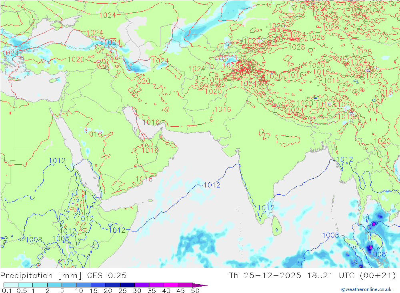This screenshot has height=293, width=400.
Task: Click the 1012 label off Somalia coast
Action: coord(117,230)
